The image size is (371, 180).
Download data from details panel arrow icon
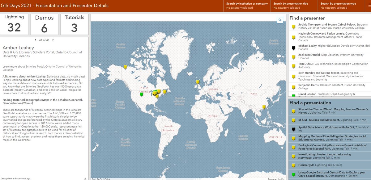[x=85, y=178]
